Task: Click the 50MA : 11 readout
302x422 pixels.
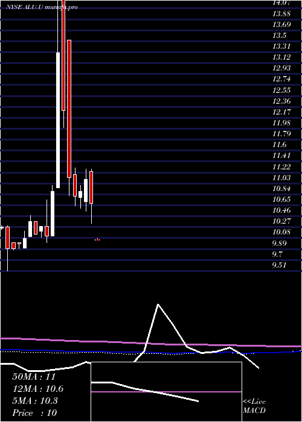Action: click(x=34, y=377)
